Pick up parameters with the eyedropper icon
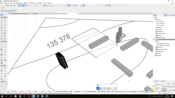 (9, 5)
